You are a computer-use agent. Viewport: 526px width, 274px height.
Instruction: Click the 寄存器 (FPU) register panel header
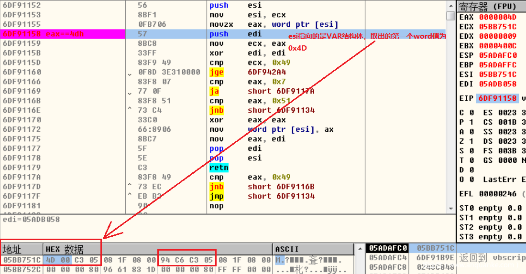[x=488, y=6]
